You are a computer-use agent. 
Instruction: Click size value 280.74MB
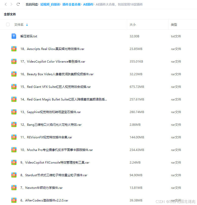(137, 112)
